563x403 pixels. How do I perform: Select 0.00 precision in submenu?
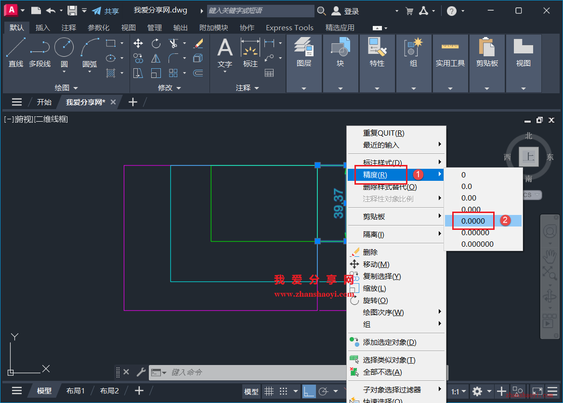pos(483,198)
